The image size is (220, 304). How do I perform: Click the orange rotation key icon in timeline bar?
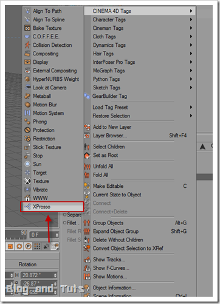coord(19,246)
